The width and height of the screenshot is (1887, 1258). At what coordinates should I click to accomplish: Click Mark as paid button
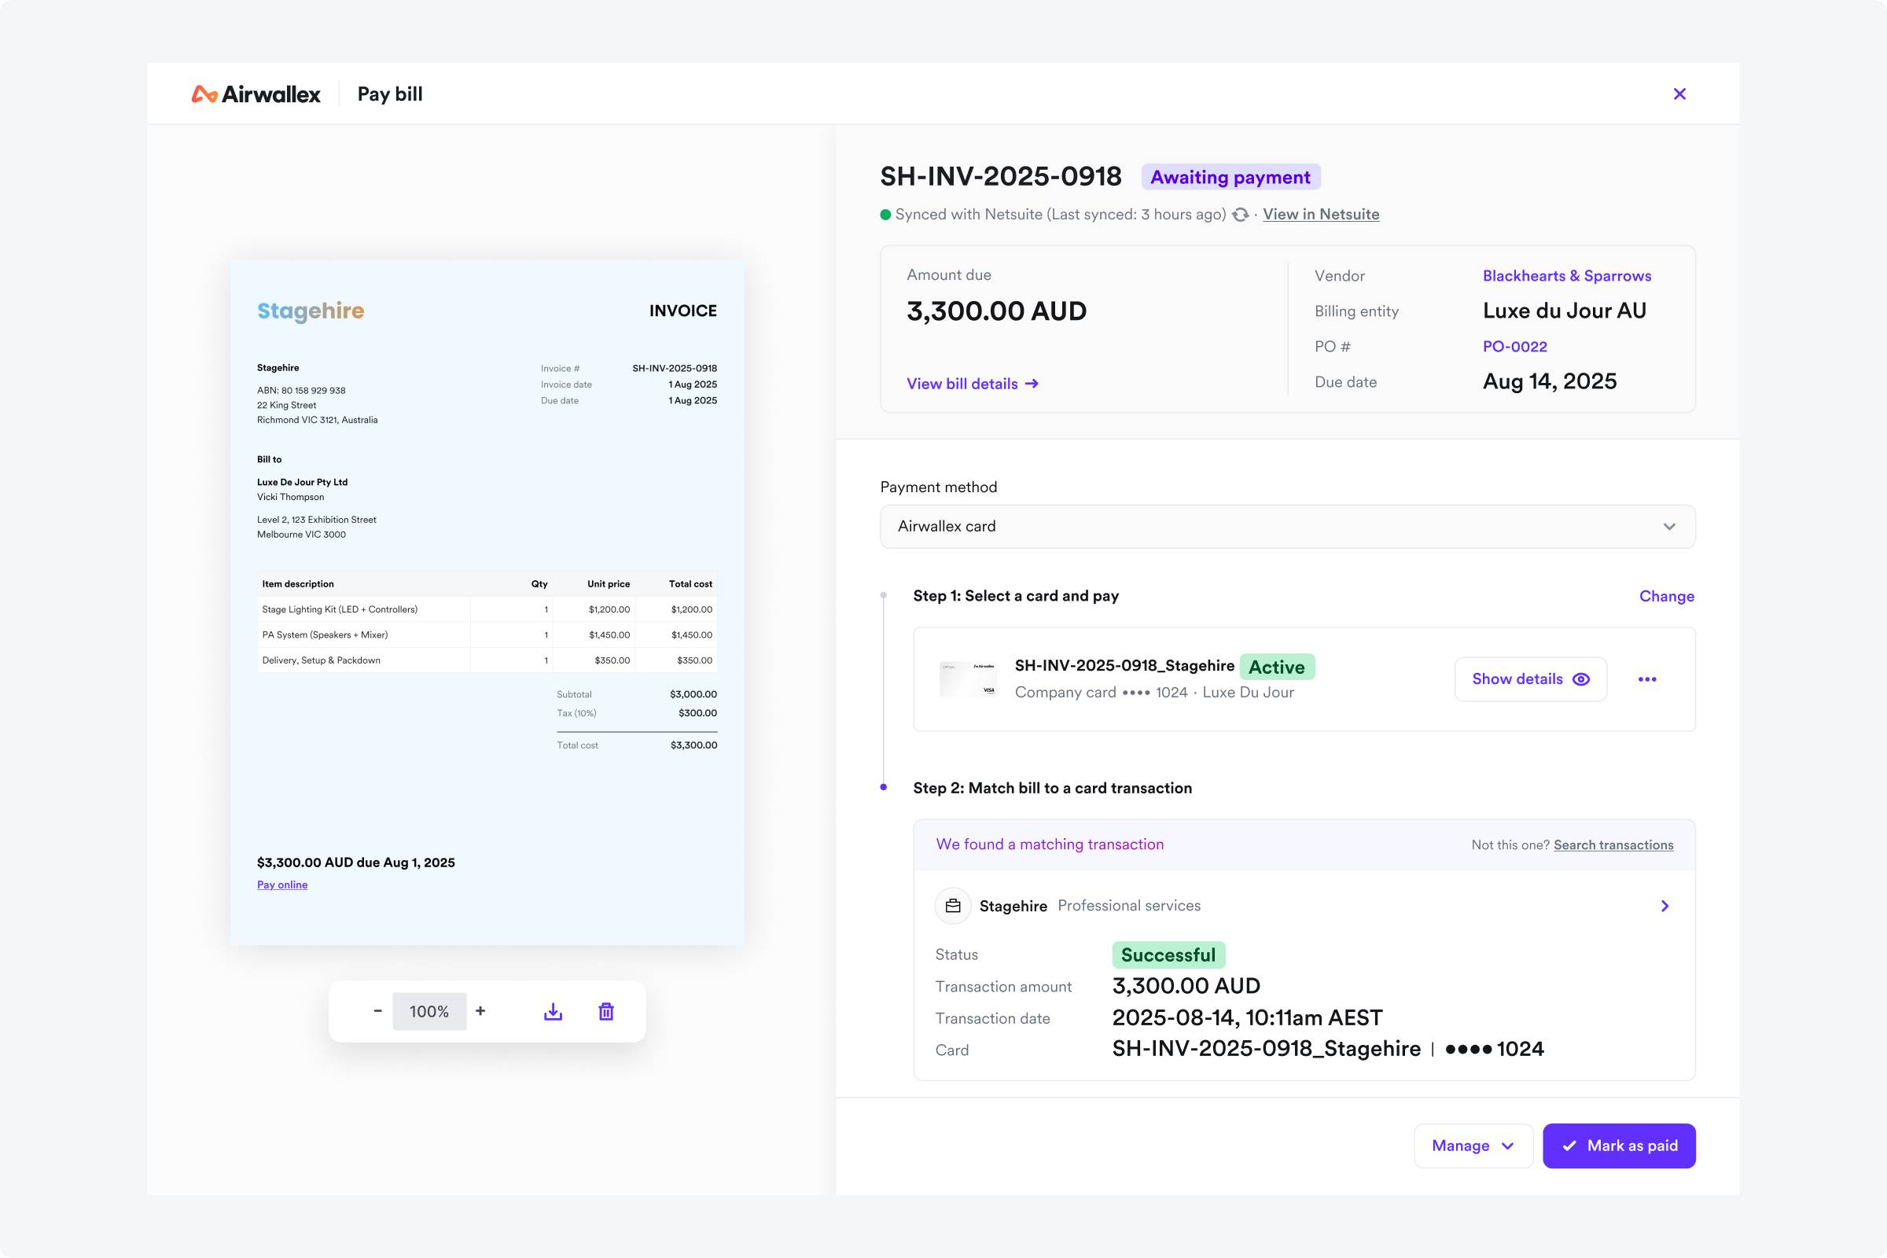click(1618, 1146)
